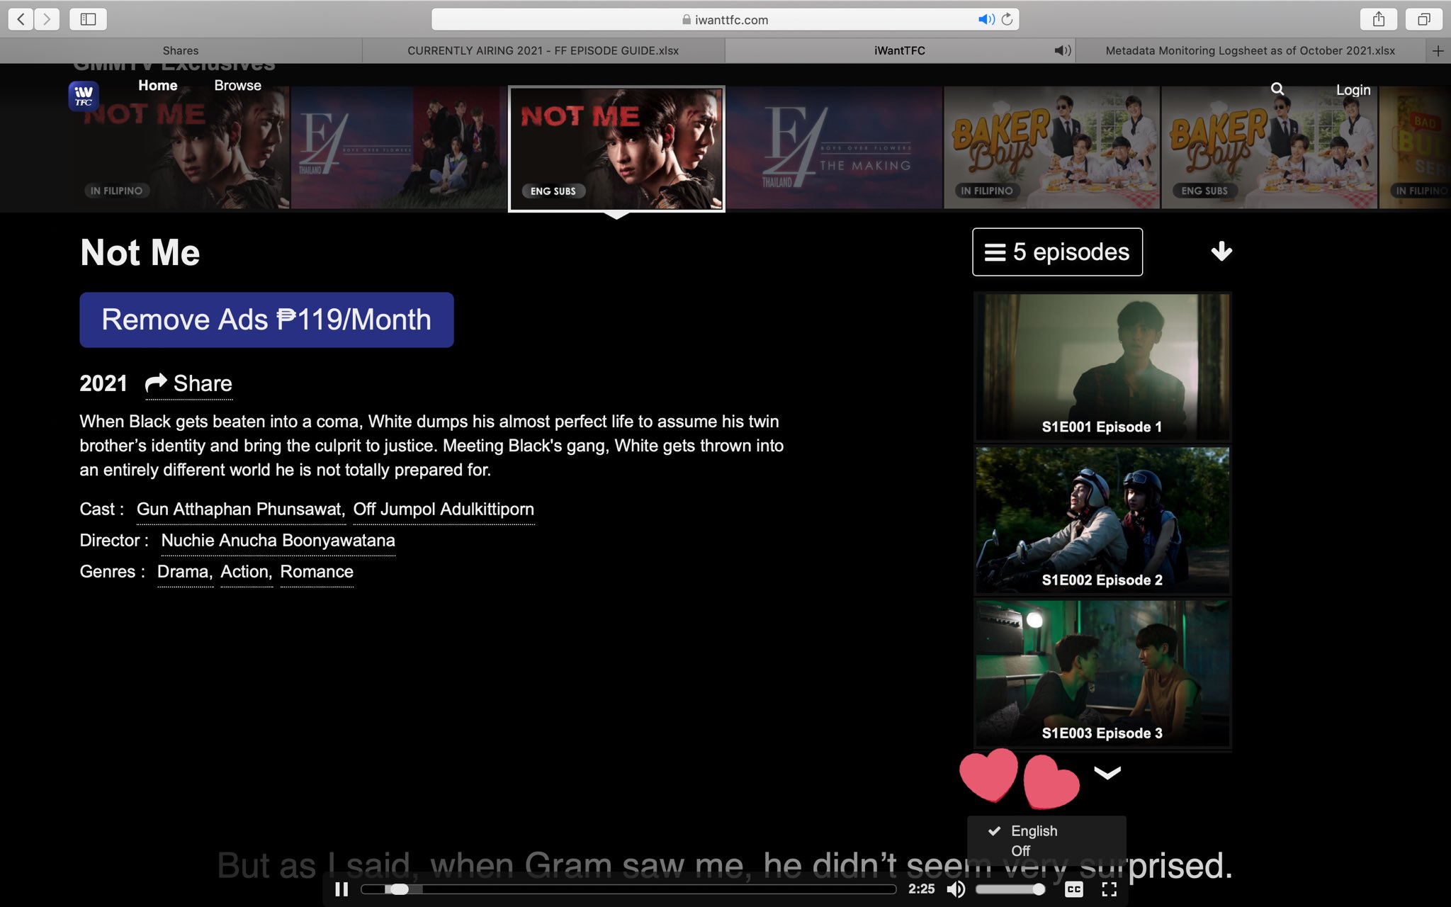Select F4 Thailand cast poster

pyautogui.click(x=399, y=147)
